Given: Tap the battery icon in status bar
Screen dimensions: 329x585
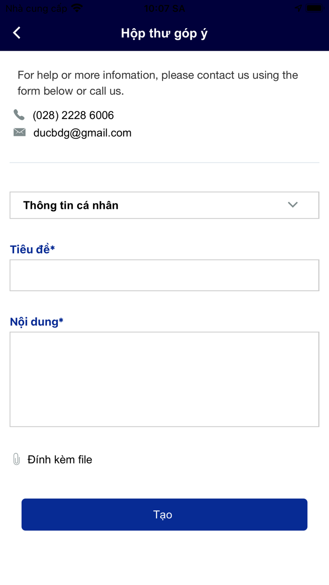Looking at the screenshot, I should pyautogui.click(x=314, y=8).
